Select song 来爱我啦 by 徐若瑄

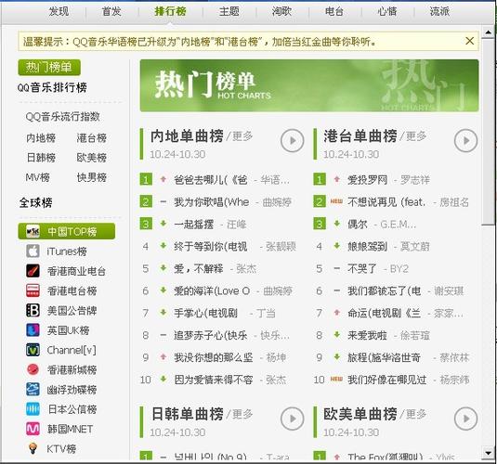pos(367,335)
